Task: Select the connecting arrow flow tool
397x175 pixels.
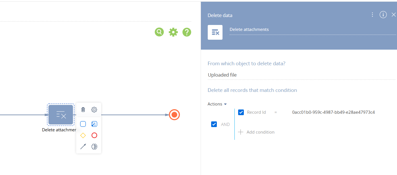Action: tap(83, 147)
